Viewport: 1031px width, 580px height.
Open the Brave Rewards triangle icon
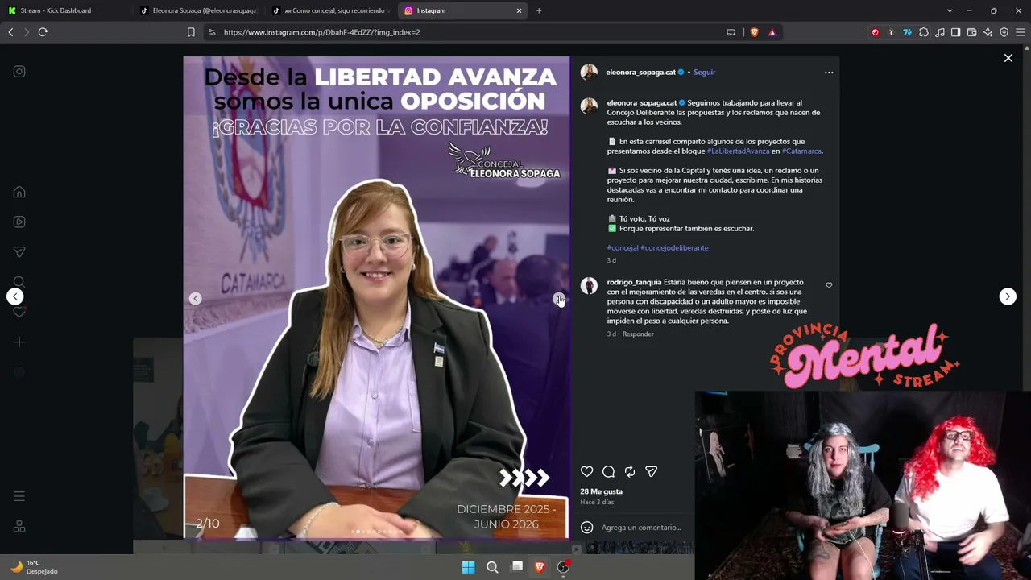click(772, 32)
